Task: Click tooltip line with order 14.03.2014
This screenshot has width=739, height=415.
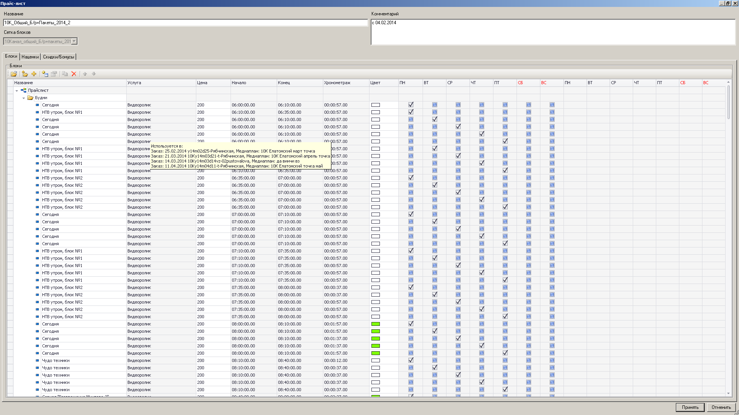Action: (x=225, y=161)
